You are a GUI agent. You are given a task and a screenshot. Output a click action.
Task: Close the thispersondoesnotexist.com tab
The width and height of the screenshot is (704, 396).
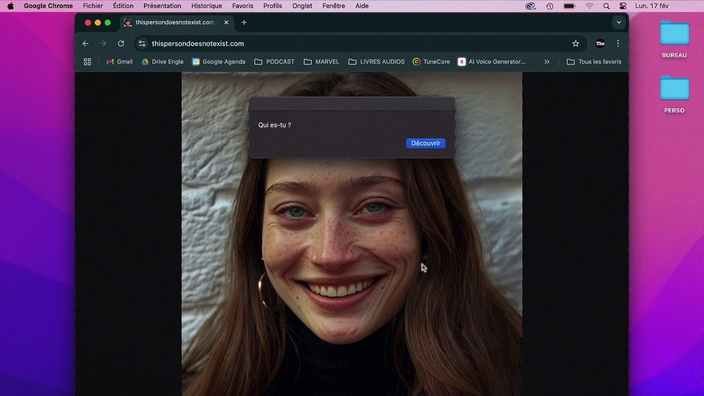point(226,23)
